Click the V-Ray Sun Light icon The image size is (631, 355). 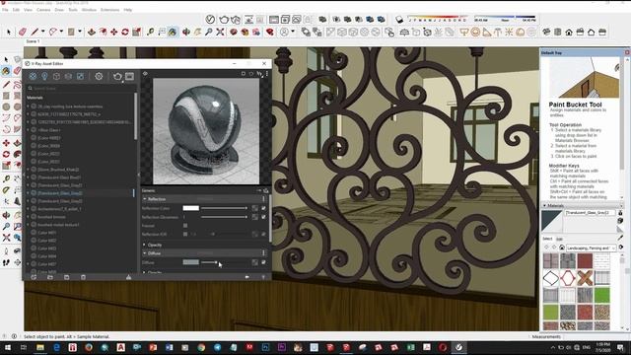pos(509,32)
